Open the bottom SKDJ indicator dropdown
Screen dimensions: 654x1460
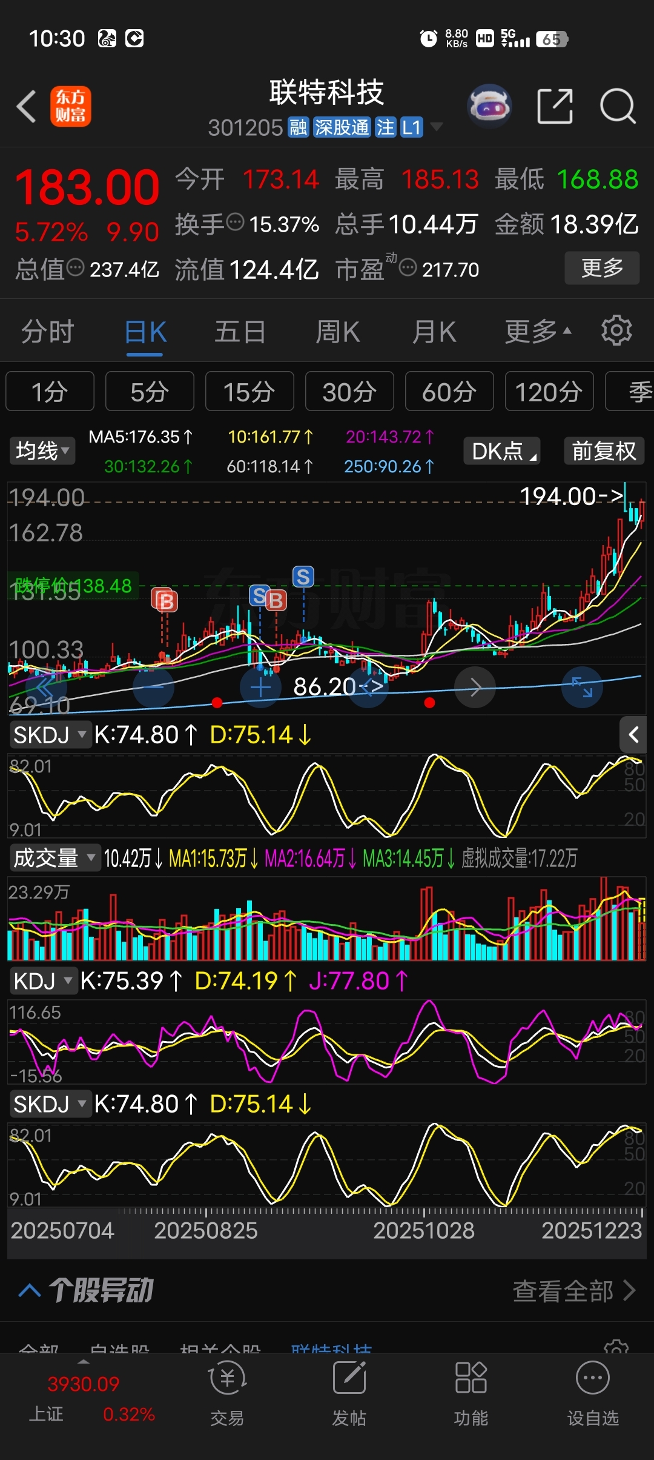point(50,1104)
